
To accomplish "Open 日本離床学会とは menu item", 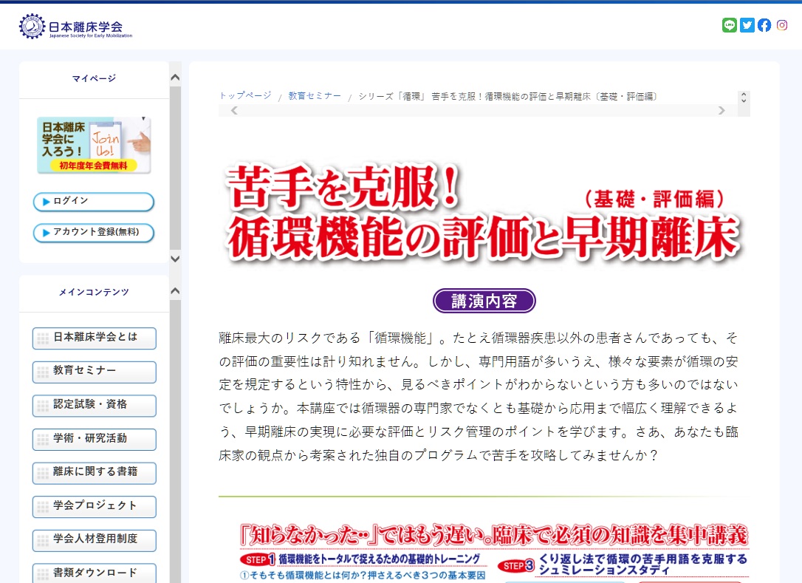I will pyautogui.click(x=94, y=338).
